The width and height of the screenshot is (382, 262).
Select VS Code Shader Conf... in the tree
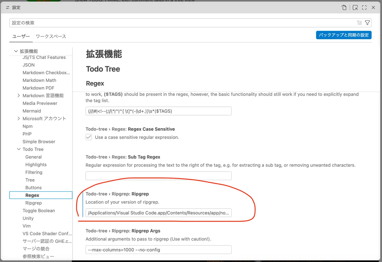47,233
